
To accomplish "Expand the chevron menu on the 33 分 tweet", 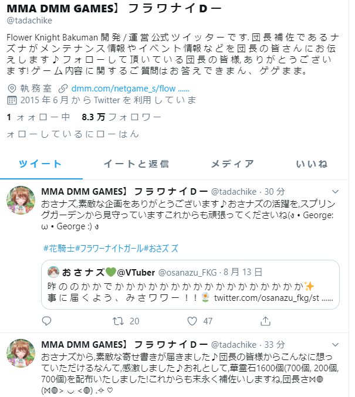I will 335,345.
